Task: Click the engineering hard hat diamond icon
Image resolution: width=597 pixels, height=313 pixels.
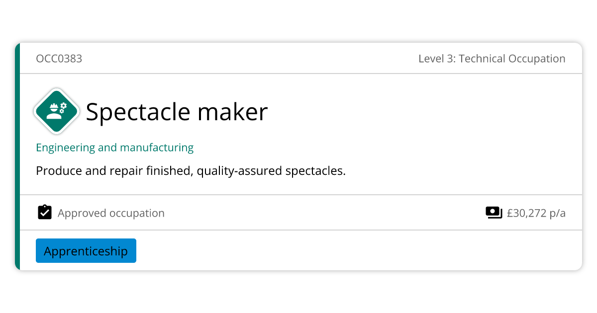Action: pyautogui.click(x=57, y=111)
